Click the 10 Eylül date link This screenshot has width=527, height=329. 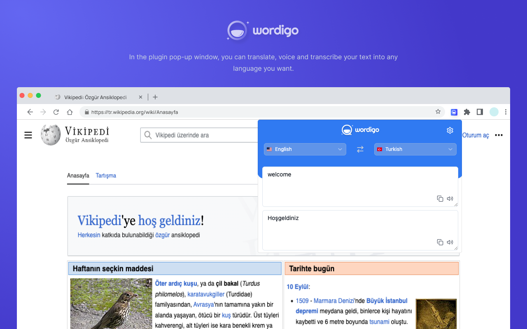(298, 287)
